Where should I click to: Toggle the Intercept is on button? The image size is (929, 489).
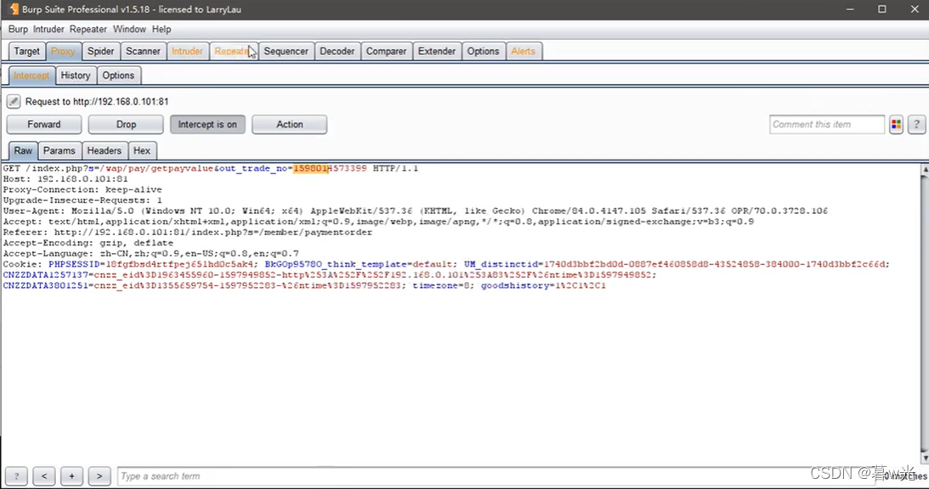(x=207, y=124)
